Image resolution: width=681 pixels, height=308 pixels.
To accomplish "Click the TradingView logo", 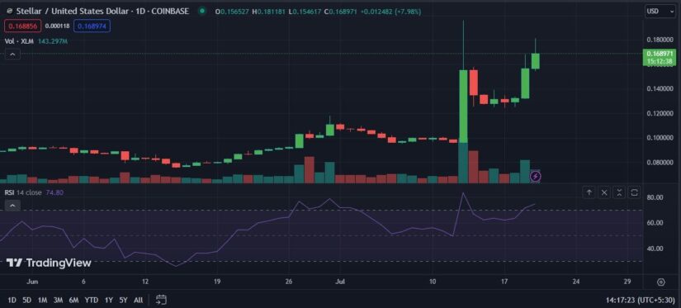I will coord(49,263).
